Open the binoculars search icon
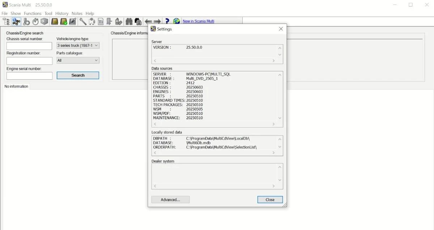 pyautogui.click(x=129, y=21)
